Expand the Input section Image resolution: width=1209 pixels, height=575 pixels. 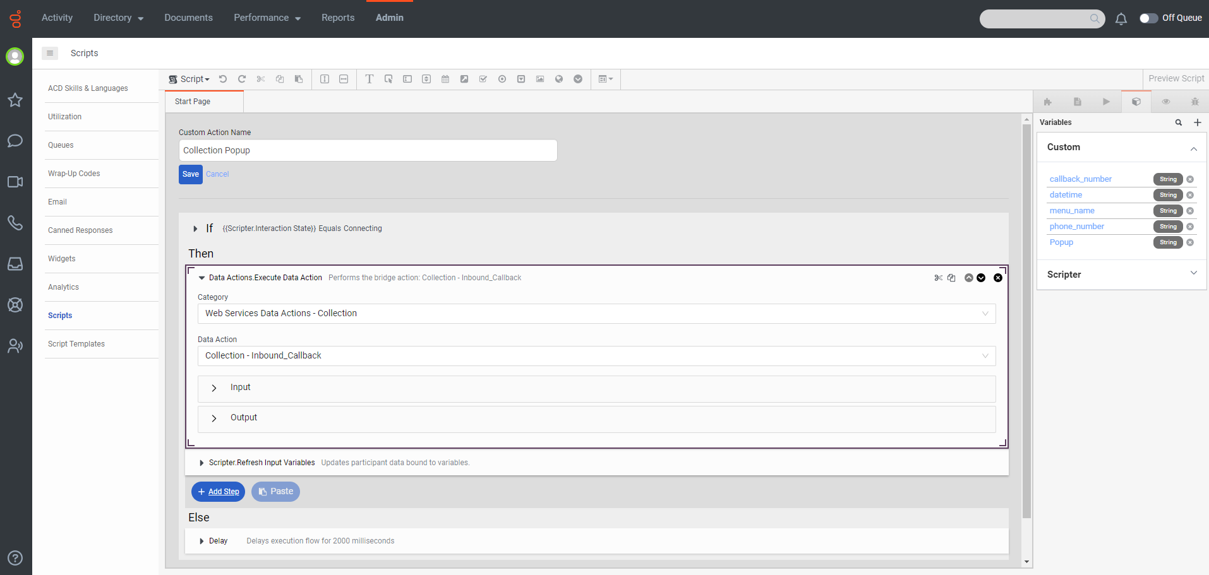coord(597,389)
